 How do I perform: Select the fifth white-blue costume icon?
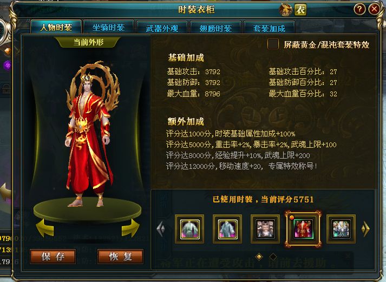pyautogui.click(x=341, y=229)
